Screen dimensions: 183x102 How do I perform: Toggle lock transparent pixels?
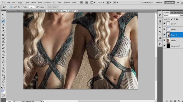pos(169,19)
